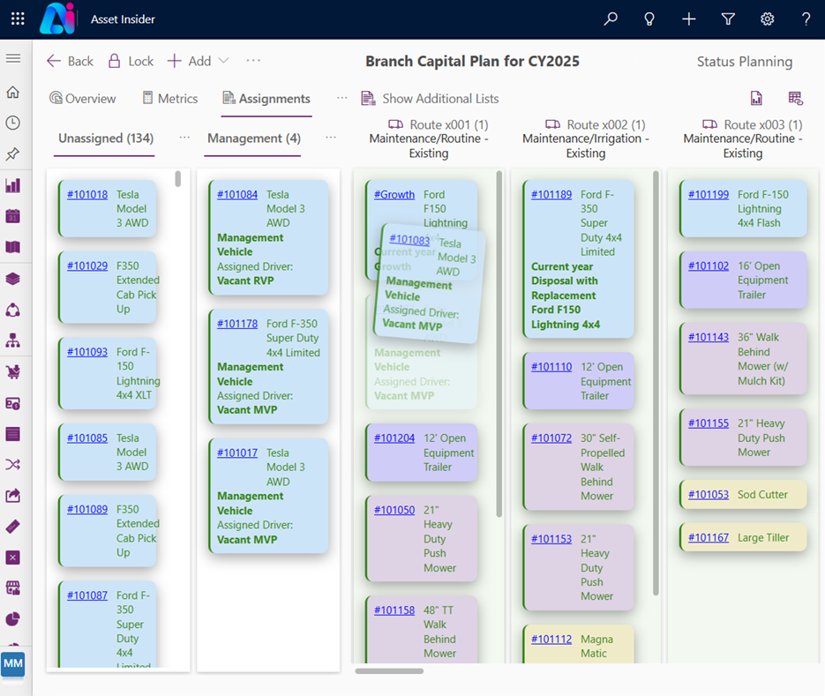Click the horizontal scrollbar at bottom
This screenshot has width=825, height=696.
pos(389,670)
